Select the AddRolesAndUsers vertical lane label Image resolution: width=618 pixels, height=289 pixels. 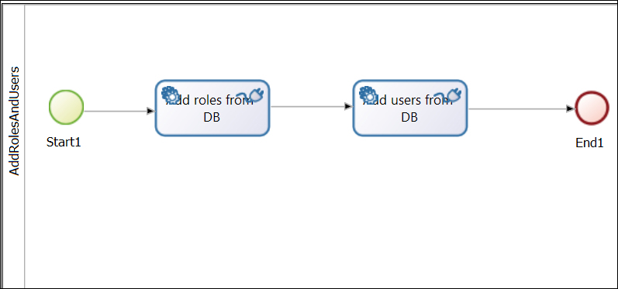coord(14,122)
